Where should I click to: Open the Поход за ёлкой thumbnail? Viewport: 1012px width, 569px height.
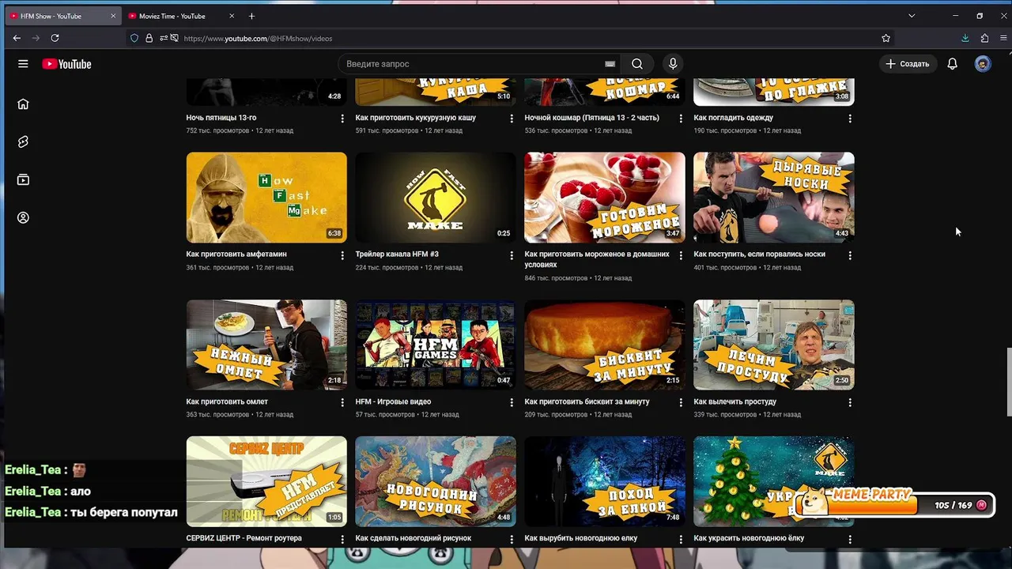(x=605, y=481)
